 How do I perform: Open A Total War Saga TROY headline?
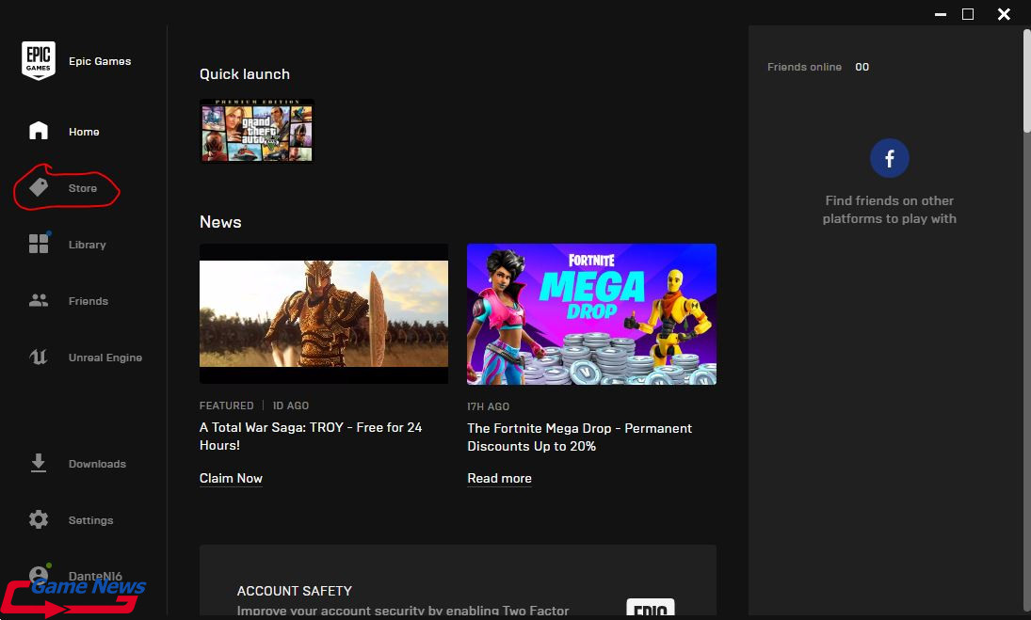pos(311,436)
